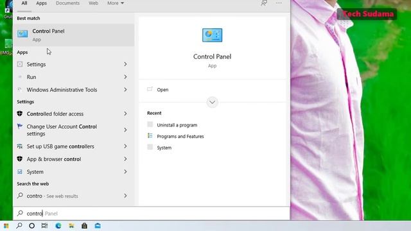Screen dimensions: 411x231
Task: Click the Run app icon
Action: point(20,77)
